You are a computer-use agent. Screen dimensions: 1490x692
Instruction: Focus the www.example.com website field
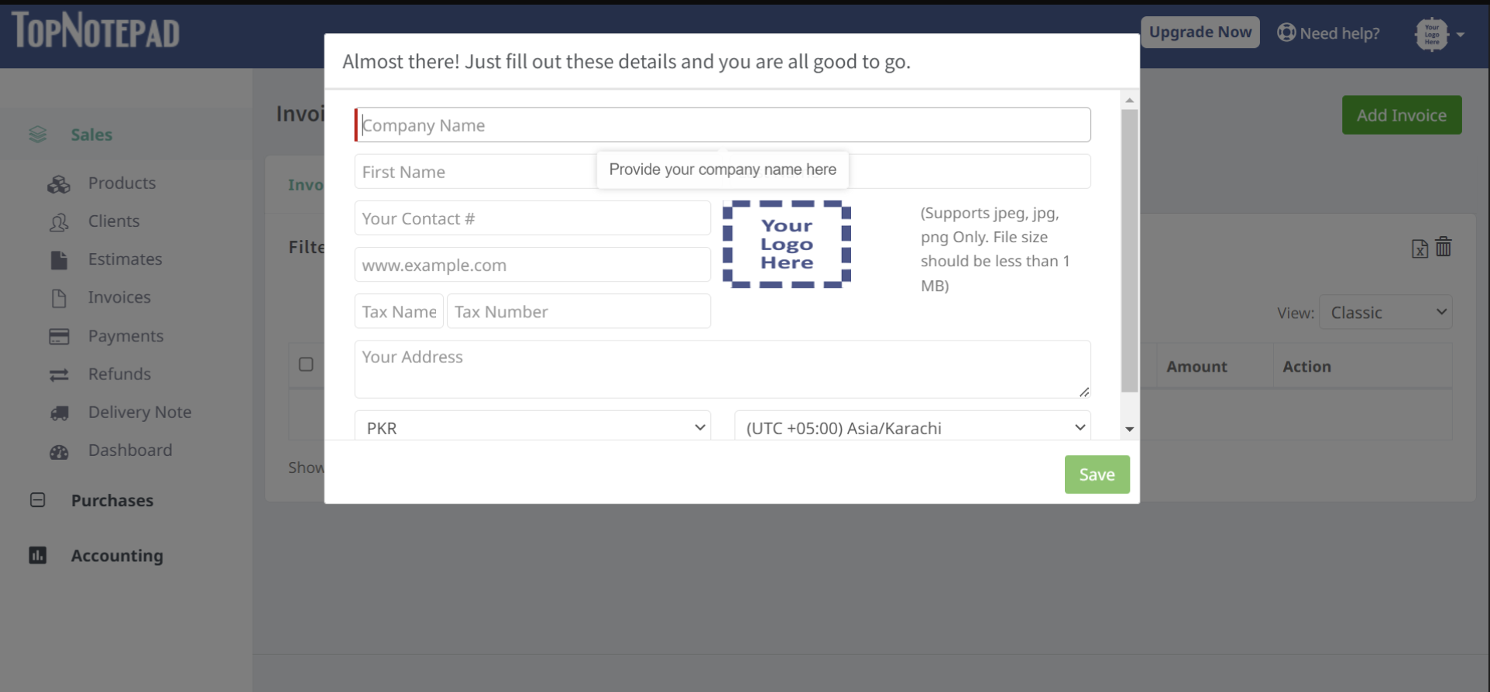(x=533, y=265)
